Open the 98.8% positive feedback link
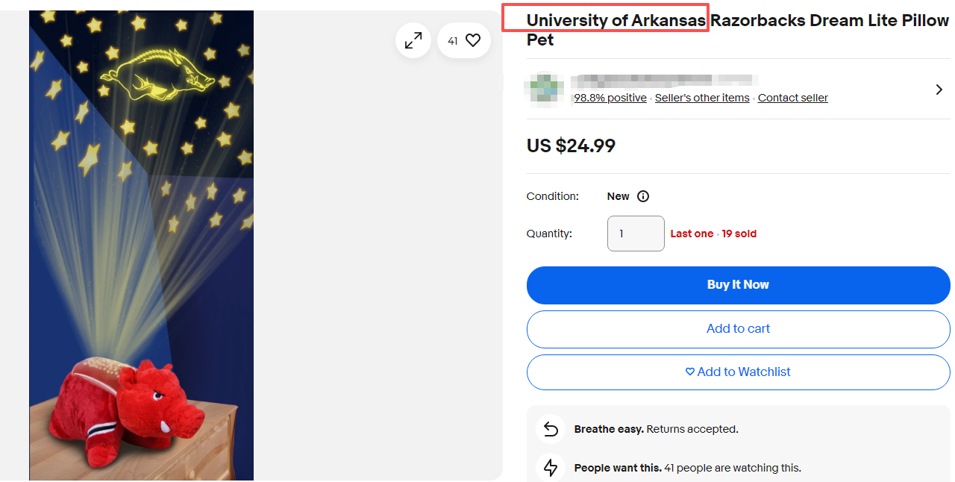Image resolution: width=955 pixels, height=482 pixels. point(610,98)
